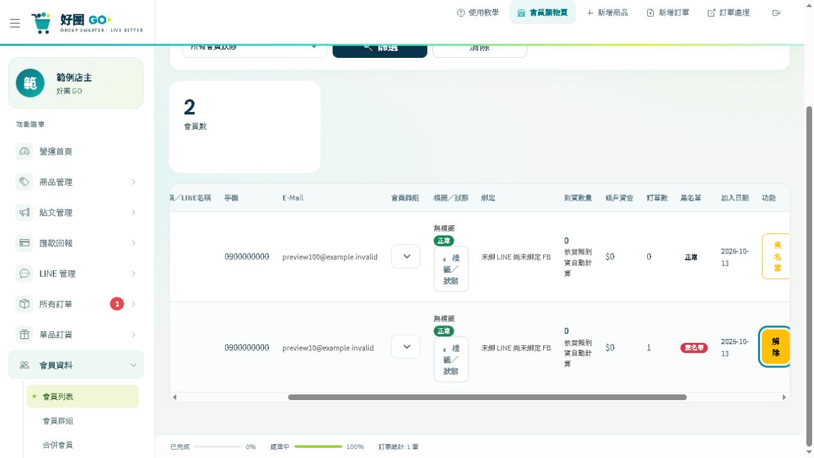
Task: Collapse 會員資料 submenu chevron
Action: pos(133,365)
